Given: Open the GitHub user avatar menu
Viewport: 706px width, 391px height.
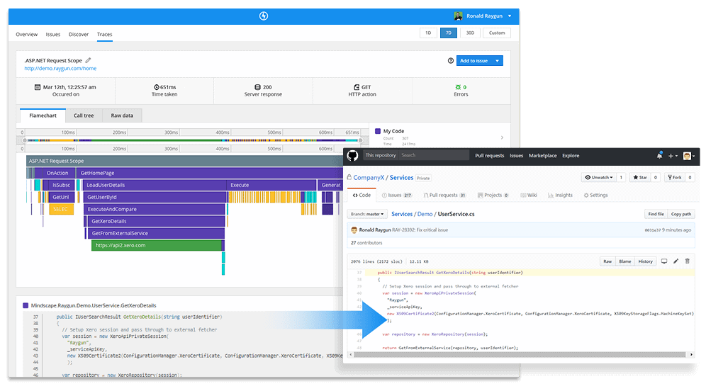Looking at the screenshot, I should point(688,156).
